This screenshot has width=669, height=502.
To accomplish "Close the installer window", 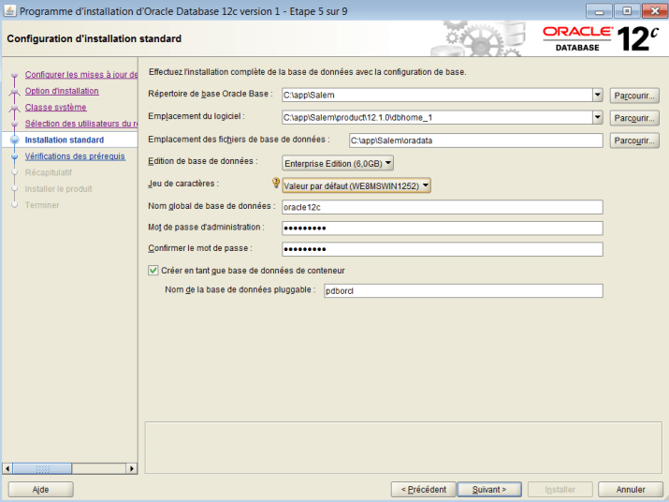I will pyautogui.click(x=654, y=10).
